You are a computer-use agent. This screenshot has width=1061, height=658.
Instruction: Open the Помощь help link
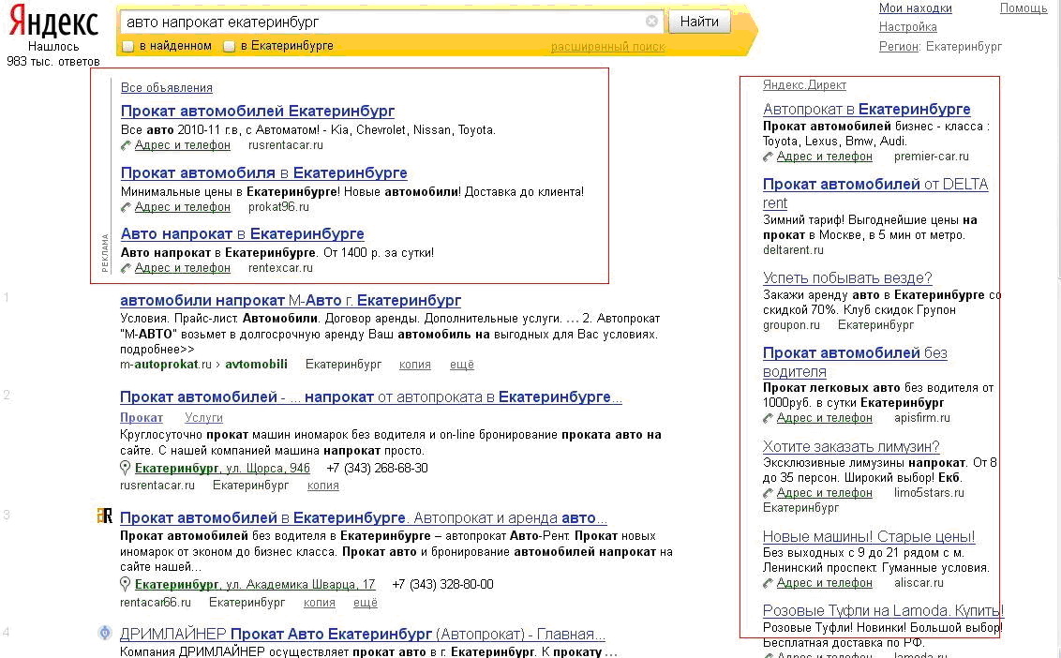point(1024,8)
